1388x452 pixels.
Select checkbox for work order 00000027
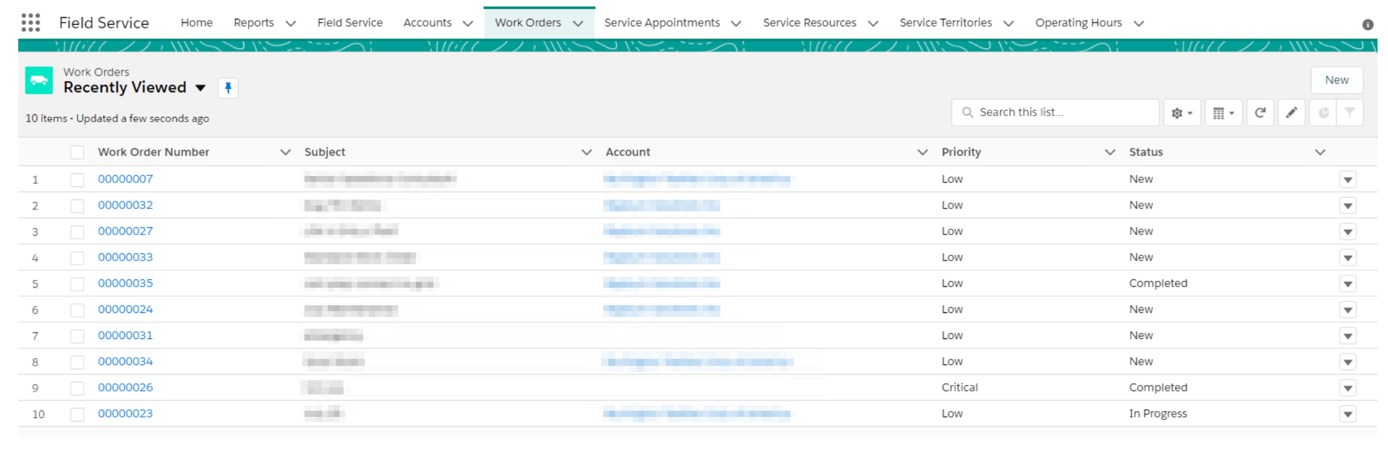pyautogui.click(x=77, y=232)
